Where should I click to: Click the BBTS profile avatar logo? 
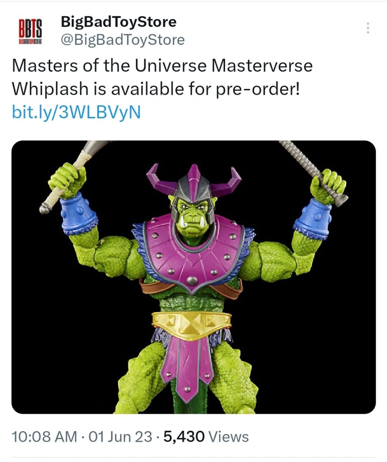(x=30, y=32)
